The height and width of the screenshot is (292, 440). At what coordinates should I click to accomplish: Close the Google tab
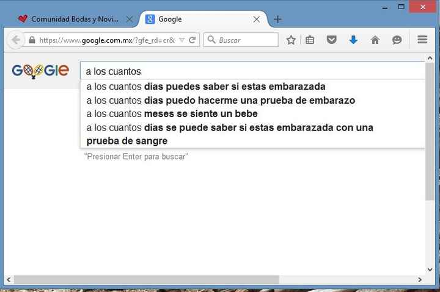257,20
